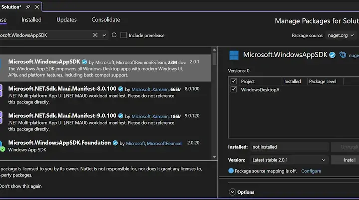Click the globe icon next to nuget link
Image resolution: width=359 pixels, height=200 pixels.
(x=343, y=55)
